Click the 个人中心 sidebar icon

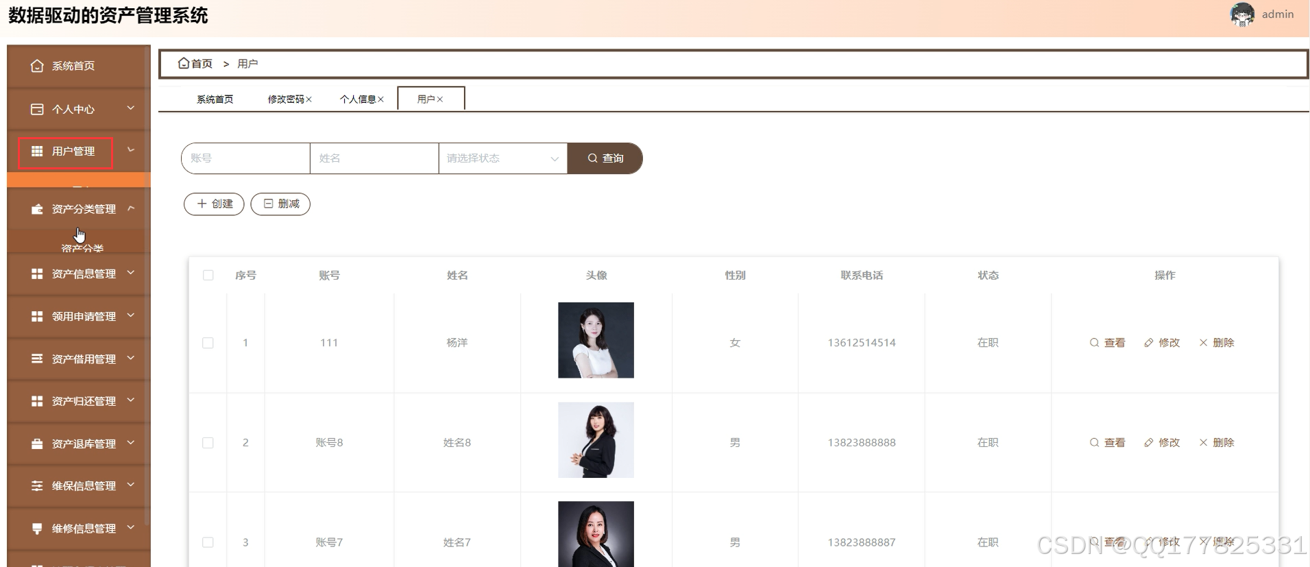tap(37, 109)
